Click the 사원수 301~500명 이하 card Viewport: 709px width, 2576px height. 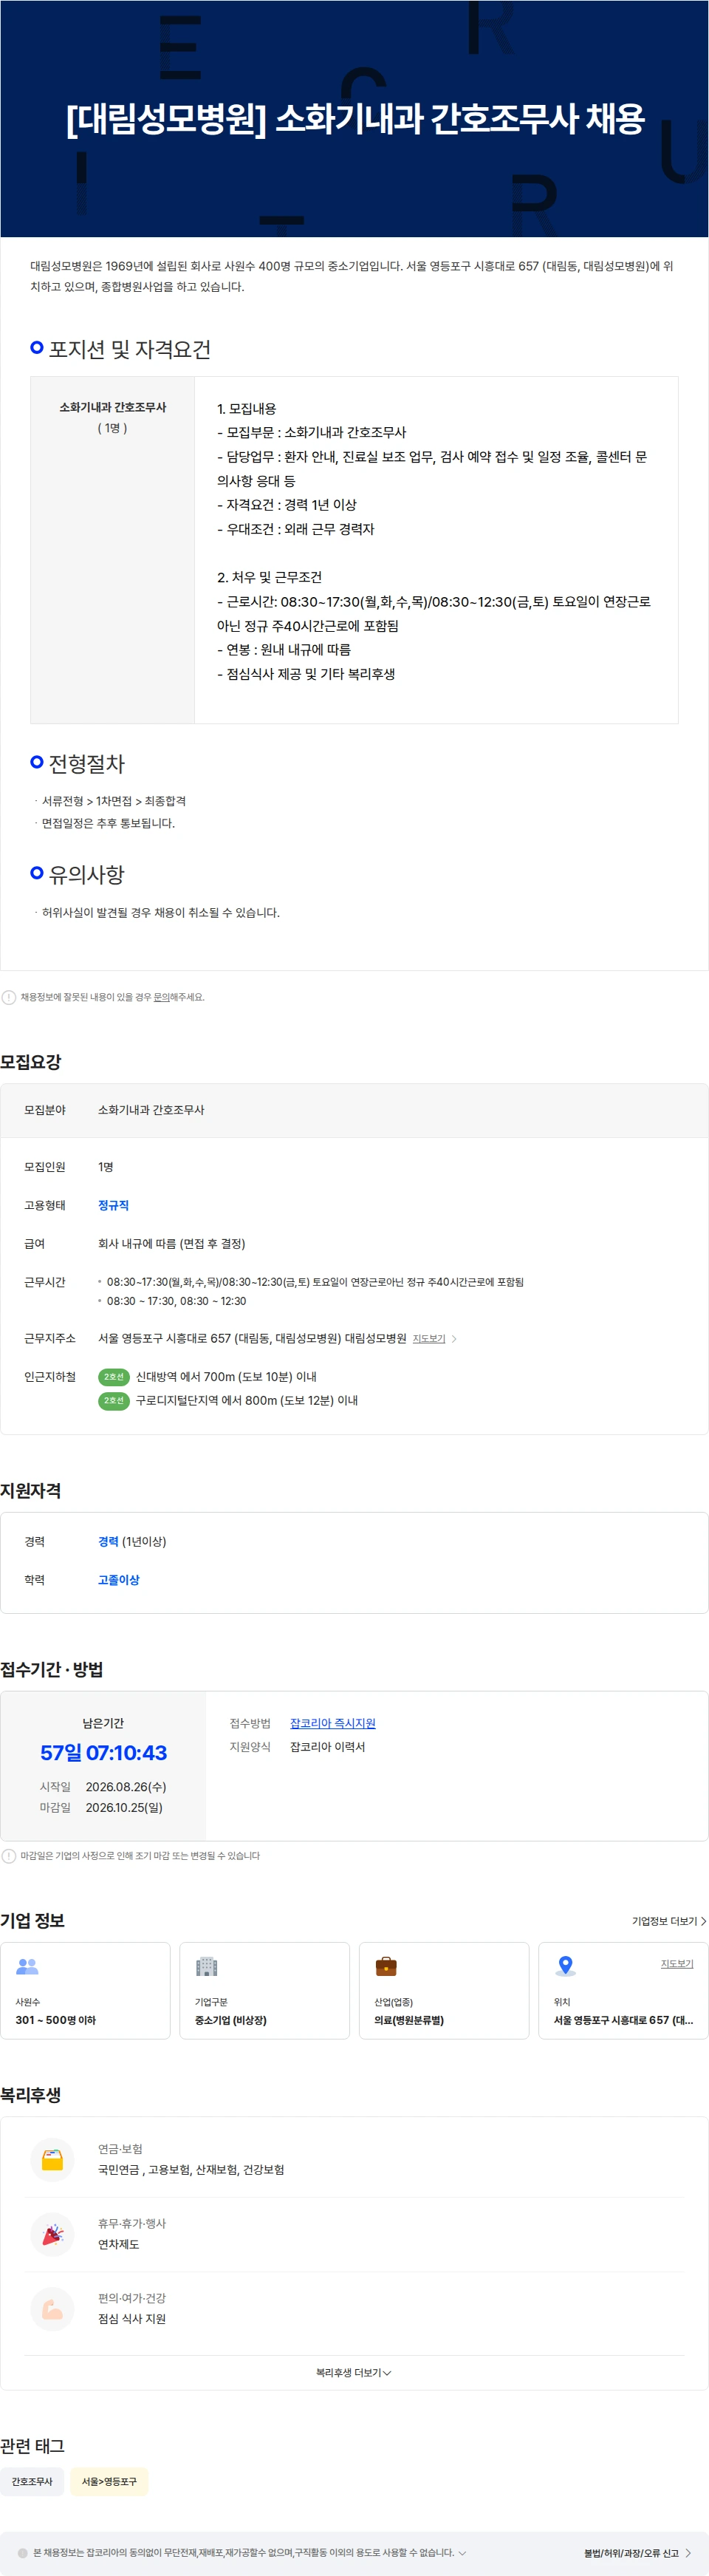(85, 1990)
